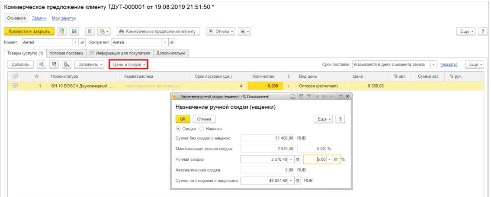Open the calendar icon in dialog title bar
This screenshot has width=491, height=197.
(309, 96)
